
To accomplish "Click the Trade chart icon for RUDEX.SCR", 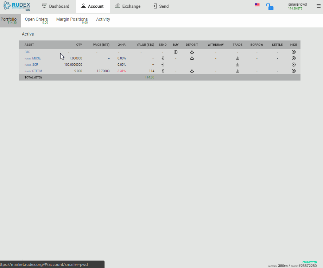I will coord(237,65).
